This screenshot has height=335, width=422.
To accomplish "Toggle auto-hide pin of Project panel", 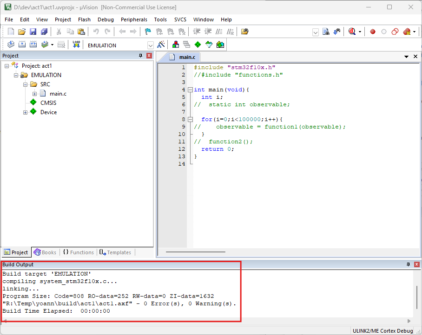I will tap(141, 56).
